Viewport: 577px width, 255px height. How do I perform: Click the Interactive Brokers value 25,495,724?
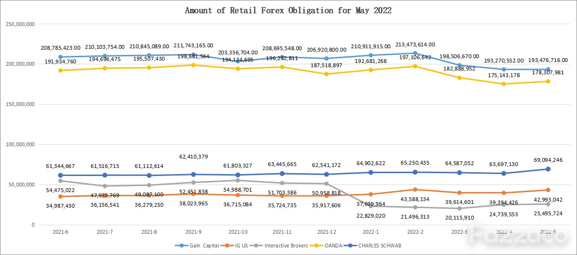pos(548,213)
